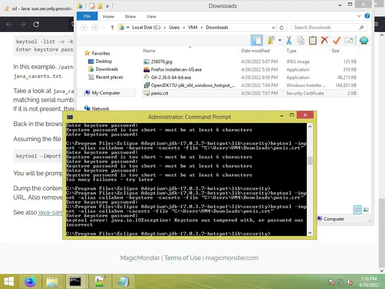
Task: Open recent locations dropdown arrow
Action: (x=104, y=27)
